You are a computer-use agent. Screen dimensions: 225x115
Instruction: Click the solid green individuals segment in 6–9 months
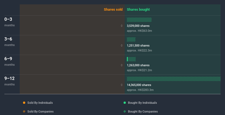127,59
